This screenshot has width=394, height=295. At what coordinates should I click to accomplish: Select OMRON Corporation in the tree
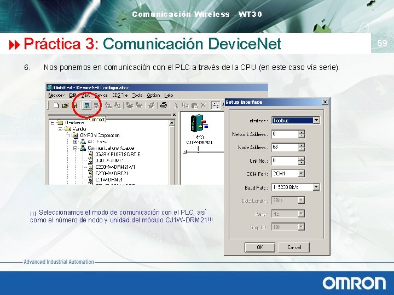pyautogui.click(x=100, y=135)
